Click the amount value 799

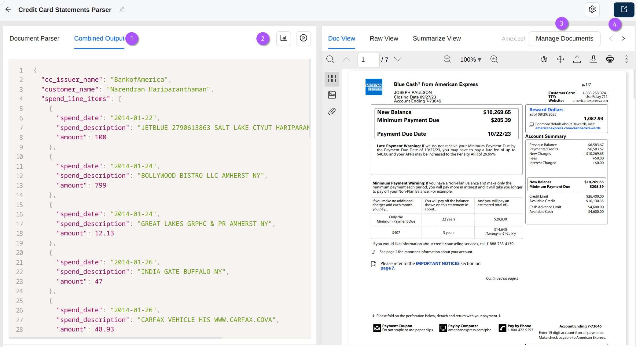101,185
